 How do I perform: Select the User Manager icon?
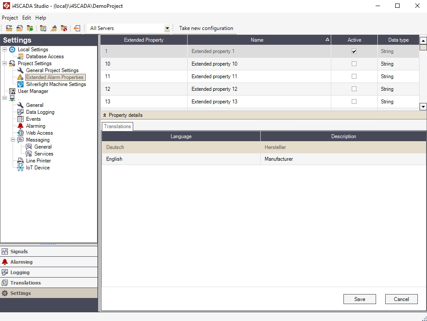pyautogui.click(x=12, y=91)
